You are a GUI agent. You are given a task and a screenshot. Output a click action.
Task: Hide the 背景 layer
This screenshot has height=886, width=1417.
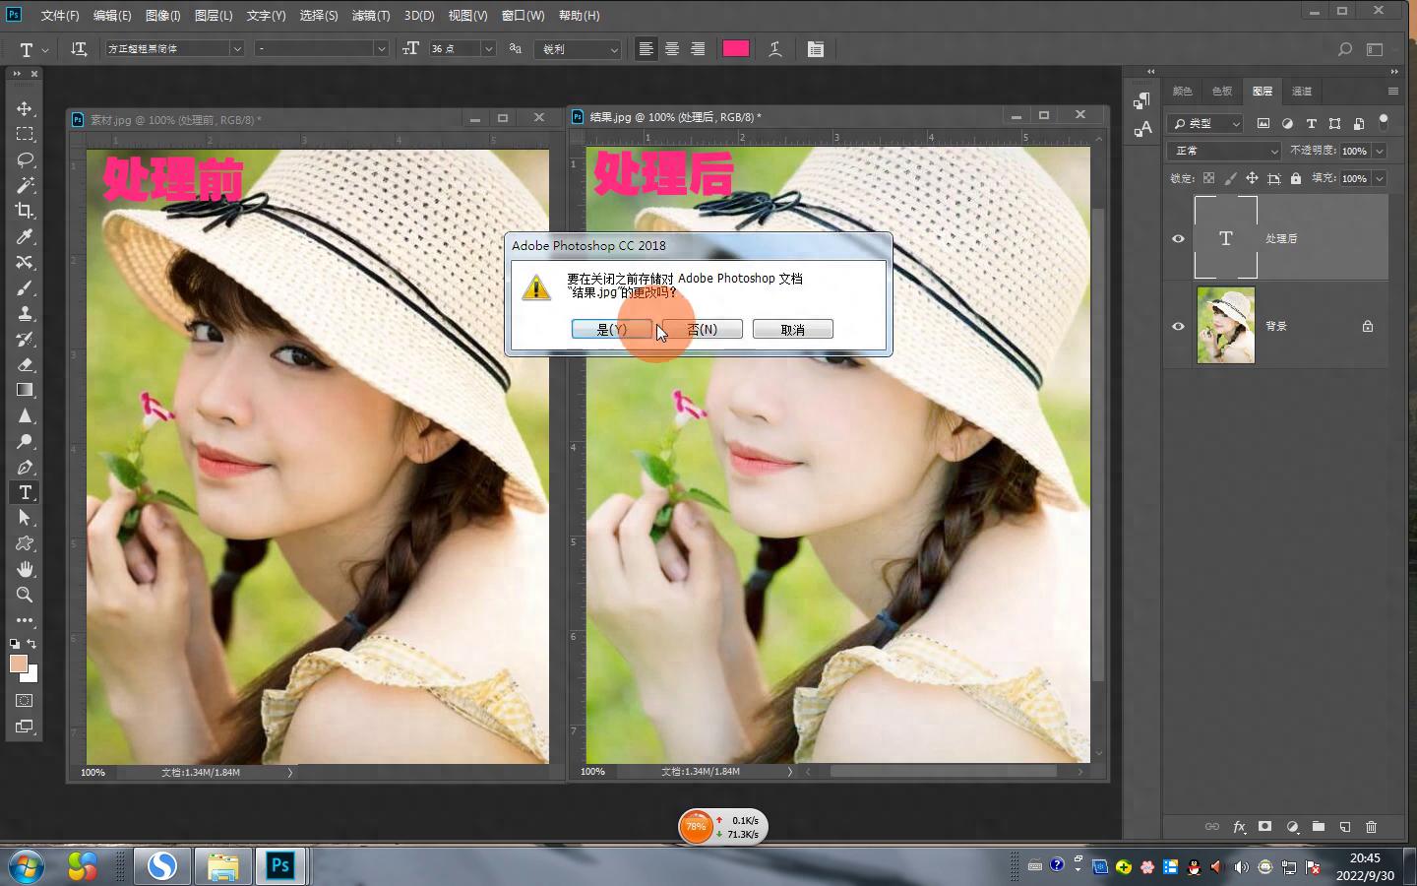1178,326
